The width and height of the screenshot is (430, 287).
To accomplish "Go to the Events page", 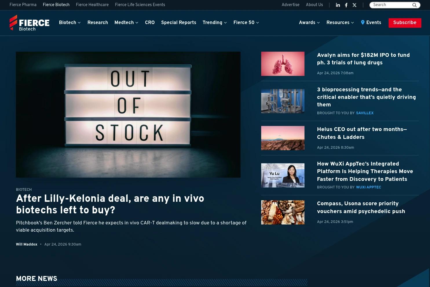I will pyautogui.click(x=374, y=23).
